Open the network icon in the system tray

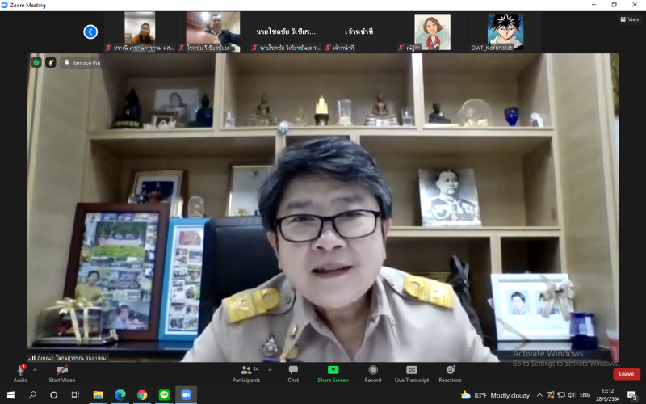click(560, 395)
